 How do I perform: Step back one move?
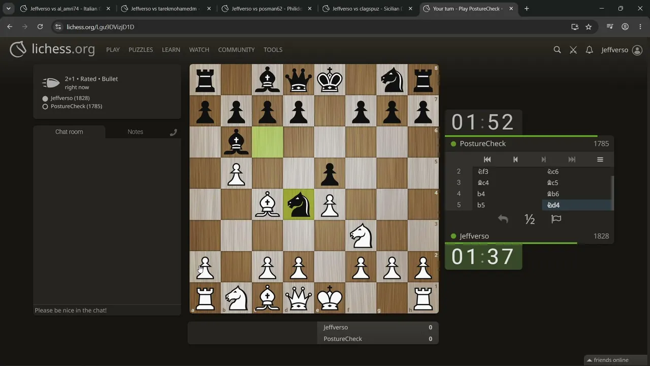click(515, 159)
